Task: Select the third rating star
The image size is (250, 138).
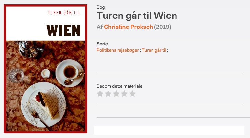Action: pos(116,94)
